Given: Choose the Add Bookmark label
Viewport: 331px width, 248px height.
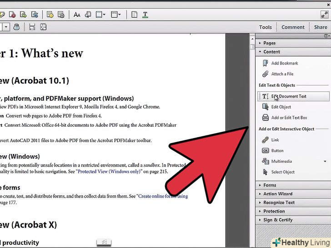Looking at the screenshot, I should [285, 63].
